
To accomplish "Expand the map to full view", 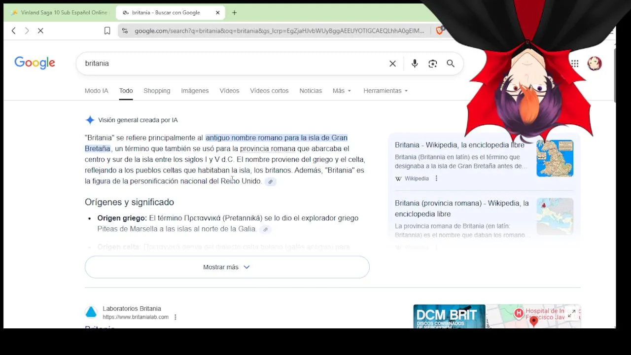I will click(572, 313).
